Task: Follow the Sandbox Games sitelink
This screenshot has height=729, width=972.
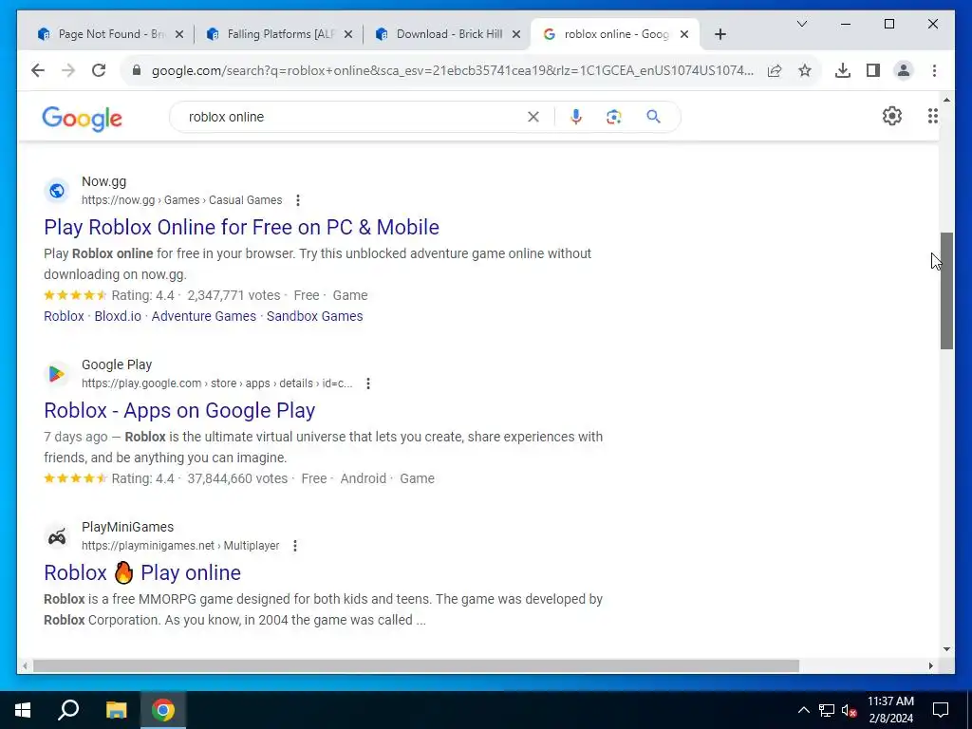Action: click(315, 316)
